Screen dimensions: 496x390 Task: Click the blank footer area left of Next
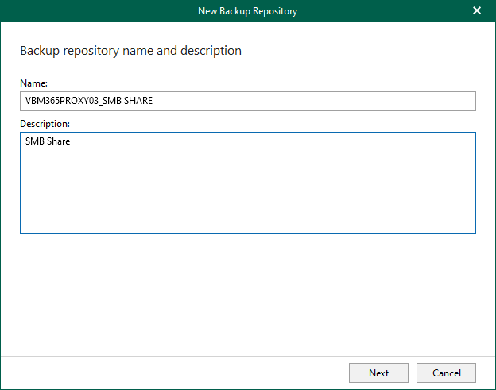175,373
